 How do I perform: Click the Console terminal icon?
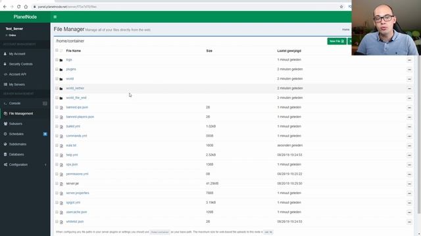tap(5, 104)
